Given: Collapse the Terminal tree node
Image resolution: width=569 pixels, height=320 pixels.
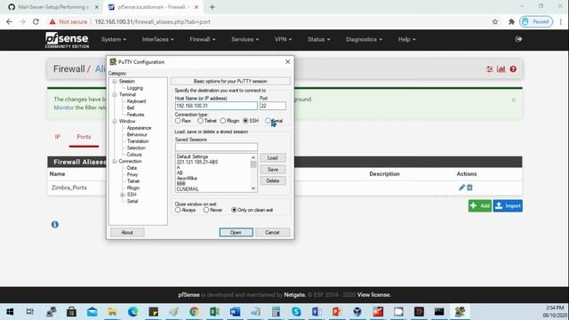Looking at the screenshot, I should [115, 95].
